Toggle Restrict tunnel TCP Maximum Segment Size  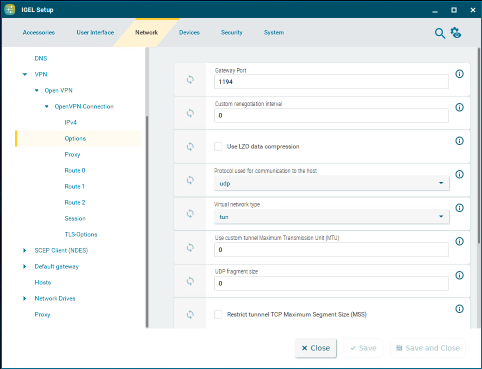(218, 314)
